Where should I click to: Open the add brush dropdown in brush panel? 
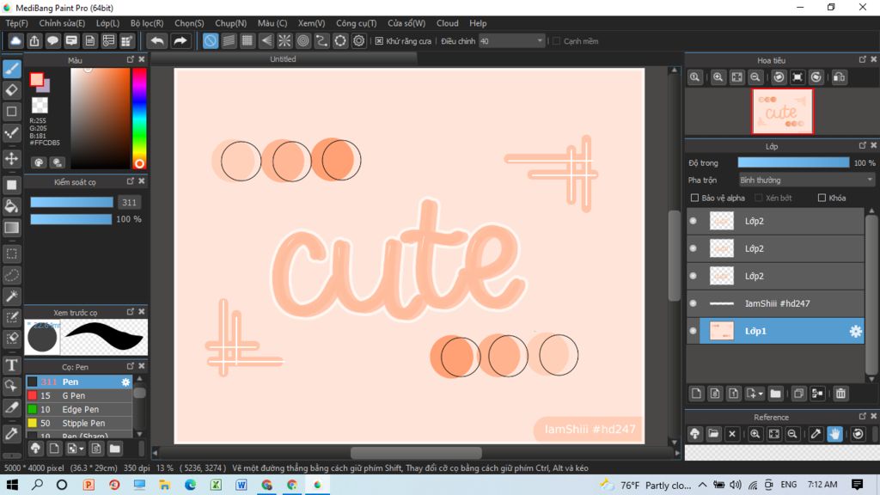coord(82,449)
